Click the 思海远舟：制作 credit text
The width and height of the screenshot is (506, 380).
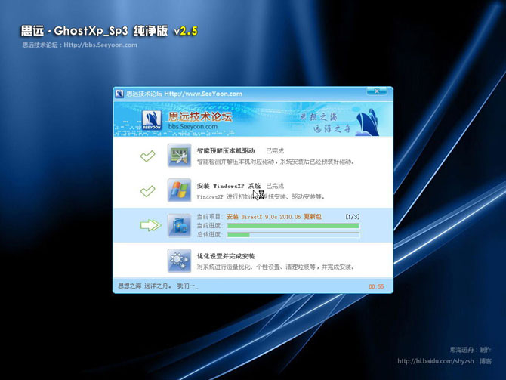(x=471, y=350)
